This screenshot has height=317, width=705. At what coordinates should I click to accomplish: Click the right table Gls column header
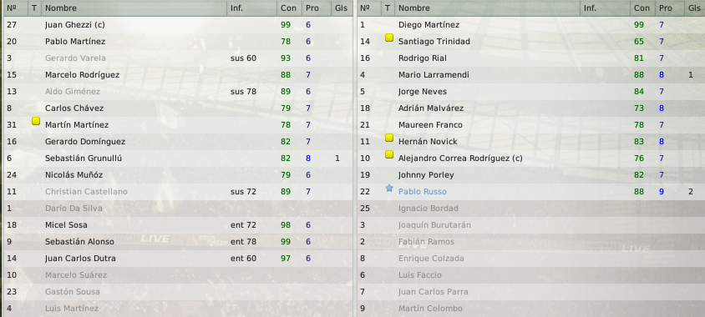(694, 8)
